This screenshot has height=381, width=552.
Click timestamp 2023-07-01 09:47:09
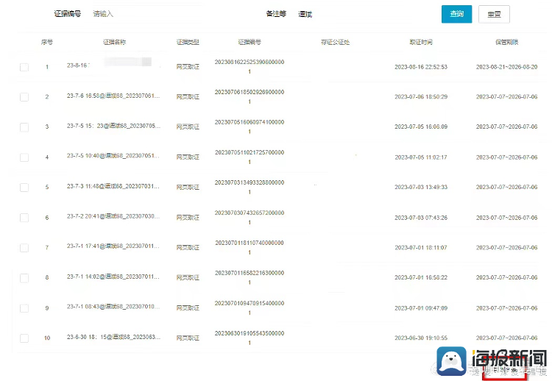click(421, 308)
